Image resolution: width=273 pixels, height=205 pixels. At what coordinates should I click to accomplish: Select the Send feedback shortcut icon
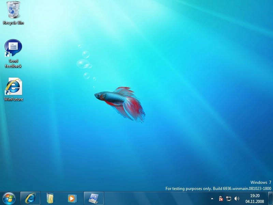[13, 48]
